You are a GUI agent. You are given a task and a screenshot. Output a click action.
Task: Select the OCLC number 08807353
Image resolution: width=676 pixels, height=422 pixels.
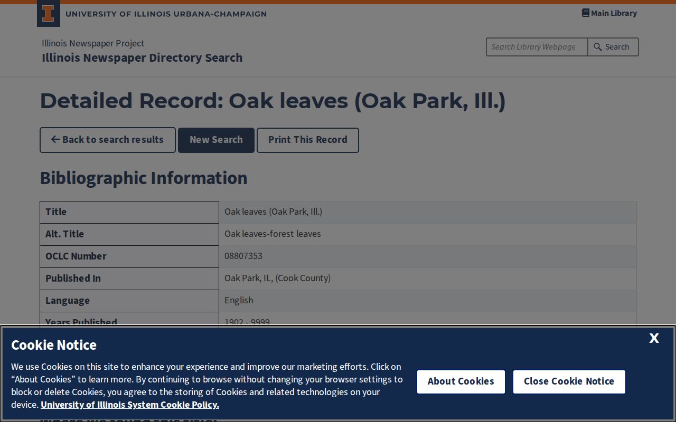coord(243,256)
